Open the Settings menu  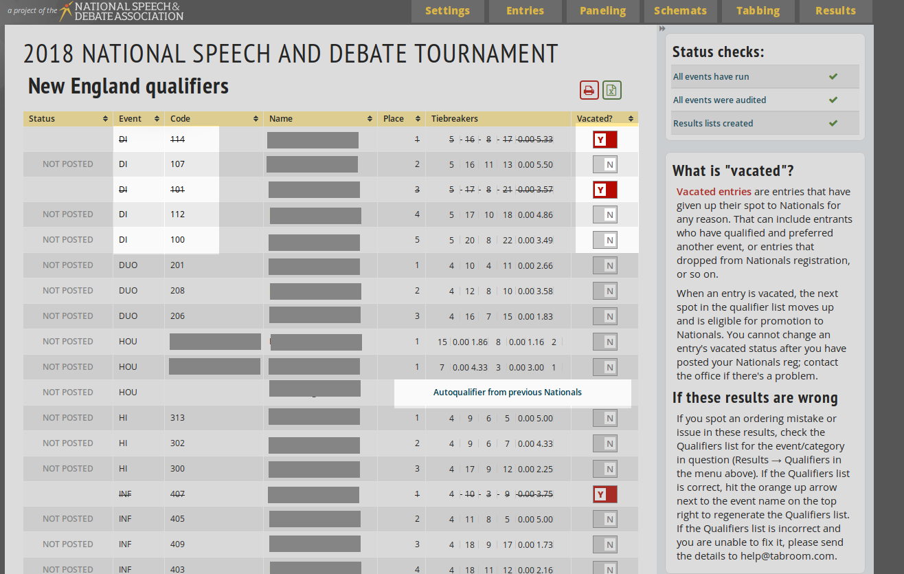[447, 11]
